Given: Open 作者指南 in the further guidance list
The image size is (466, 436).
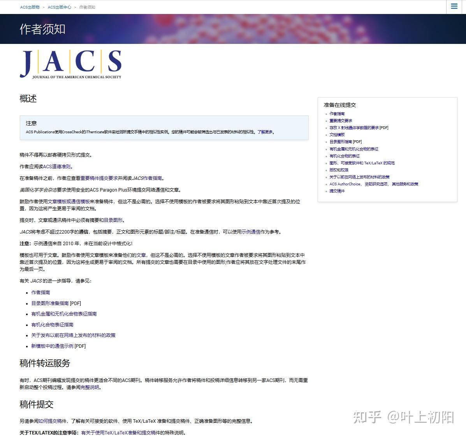Looking at the screenshot, I should (41, 293).
